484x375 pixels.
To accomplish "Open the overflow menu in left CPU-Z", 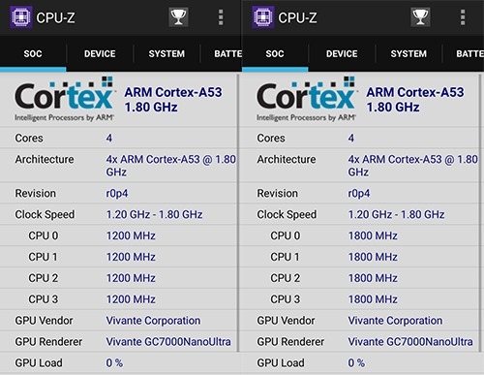I will point(221,17).
